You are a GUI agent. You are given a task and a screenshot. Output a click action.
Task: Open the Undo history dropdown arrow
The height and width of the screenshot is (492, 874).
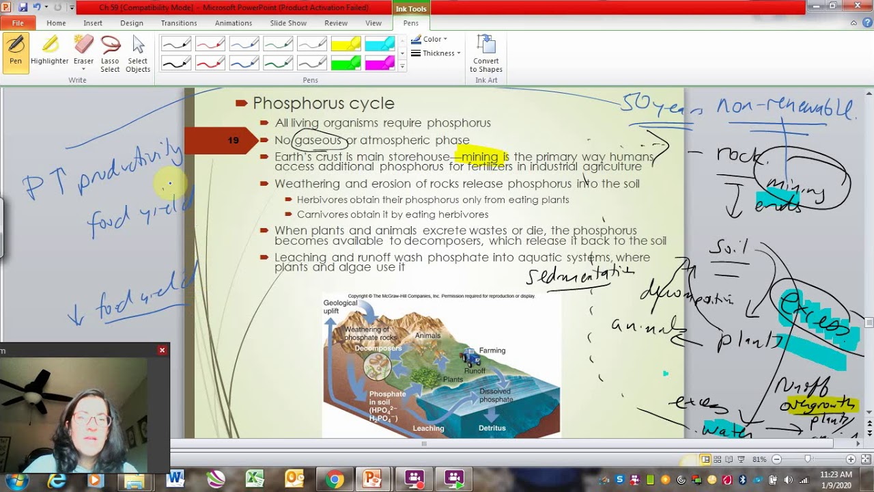coord(46,8)
